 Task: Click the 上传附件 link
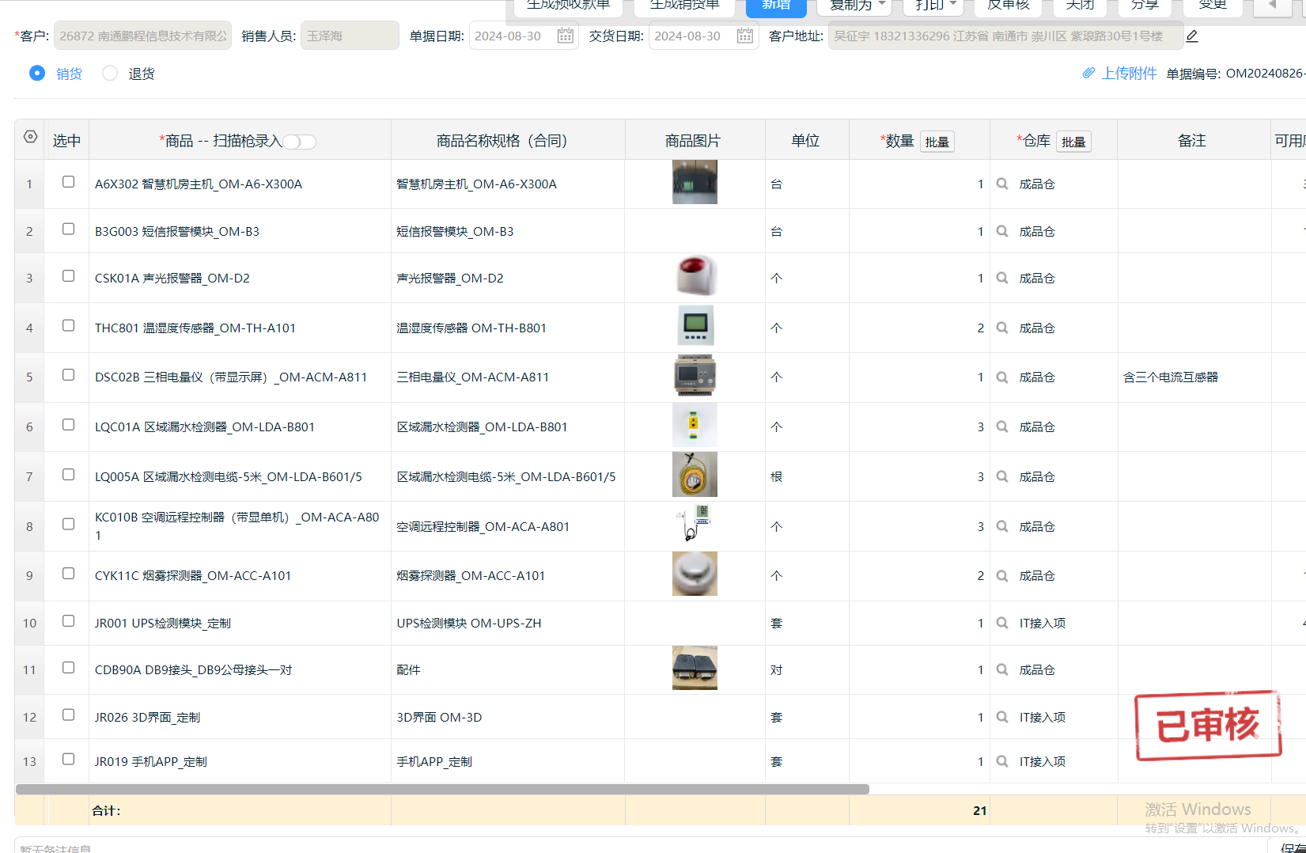point(1129,73)
